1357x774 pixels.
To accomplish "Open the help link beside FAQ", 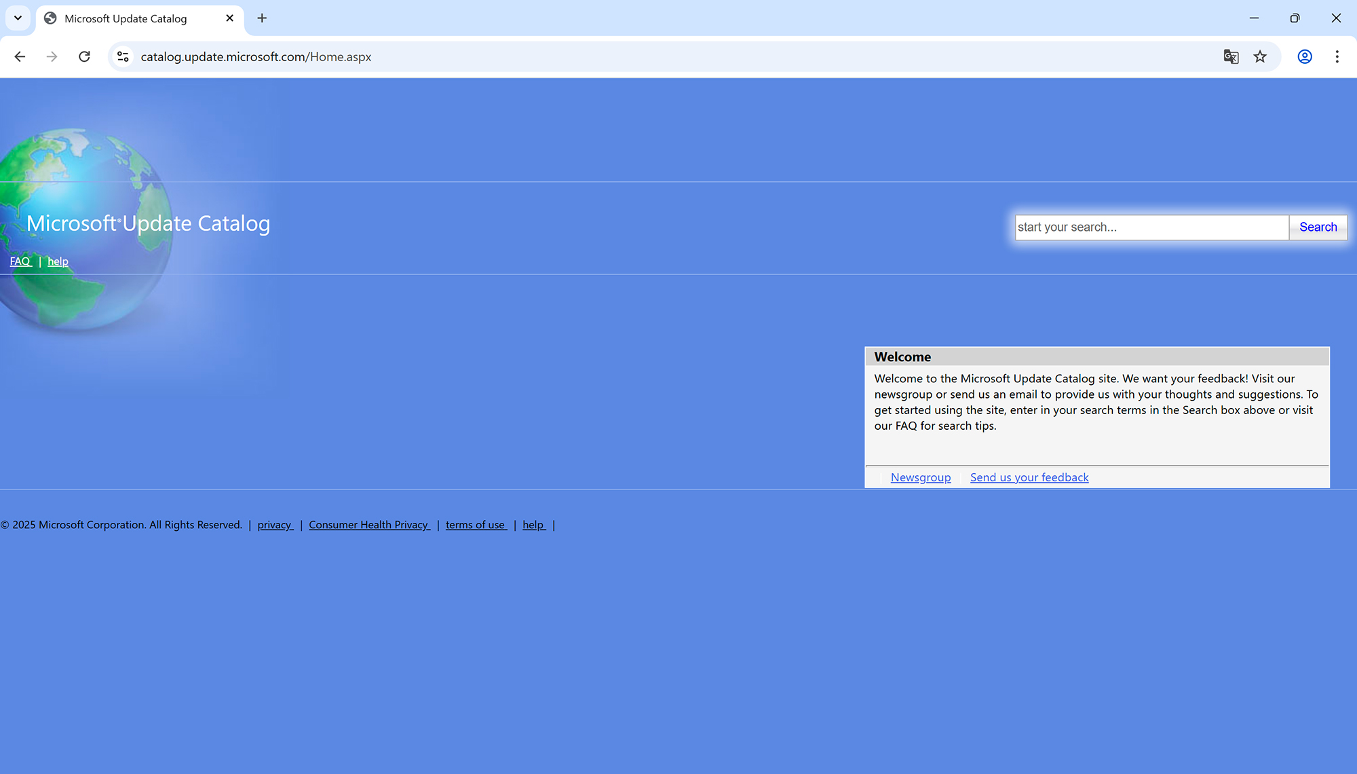I will 58,261.
